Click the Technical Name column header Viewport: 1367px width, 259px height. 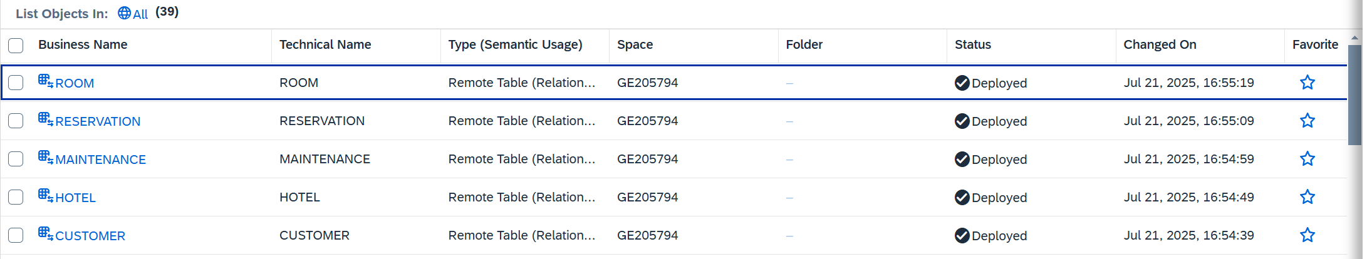tap(325, 44)
